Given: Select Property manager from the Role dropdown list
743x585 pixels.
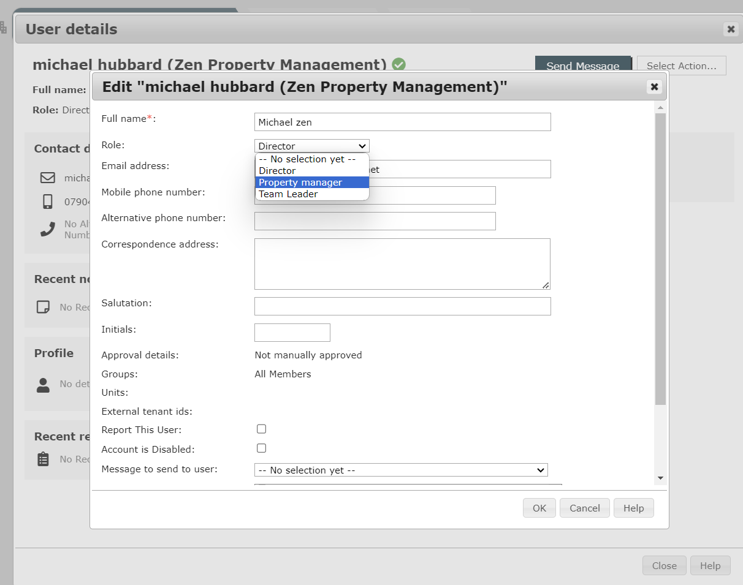Looking at the screenshot, I should point(300,182).
